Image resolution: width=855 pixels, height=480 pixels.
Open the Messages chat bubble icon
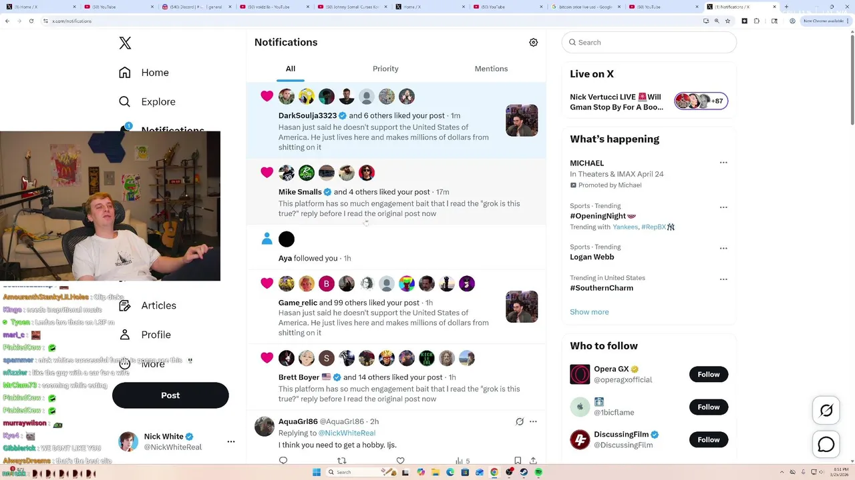[x=826, y=444]
